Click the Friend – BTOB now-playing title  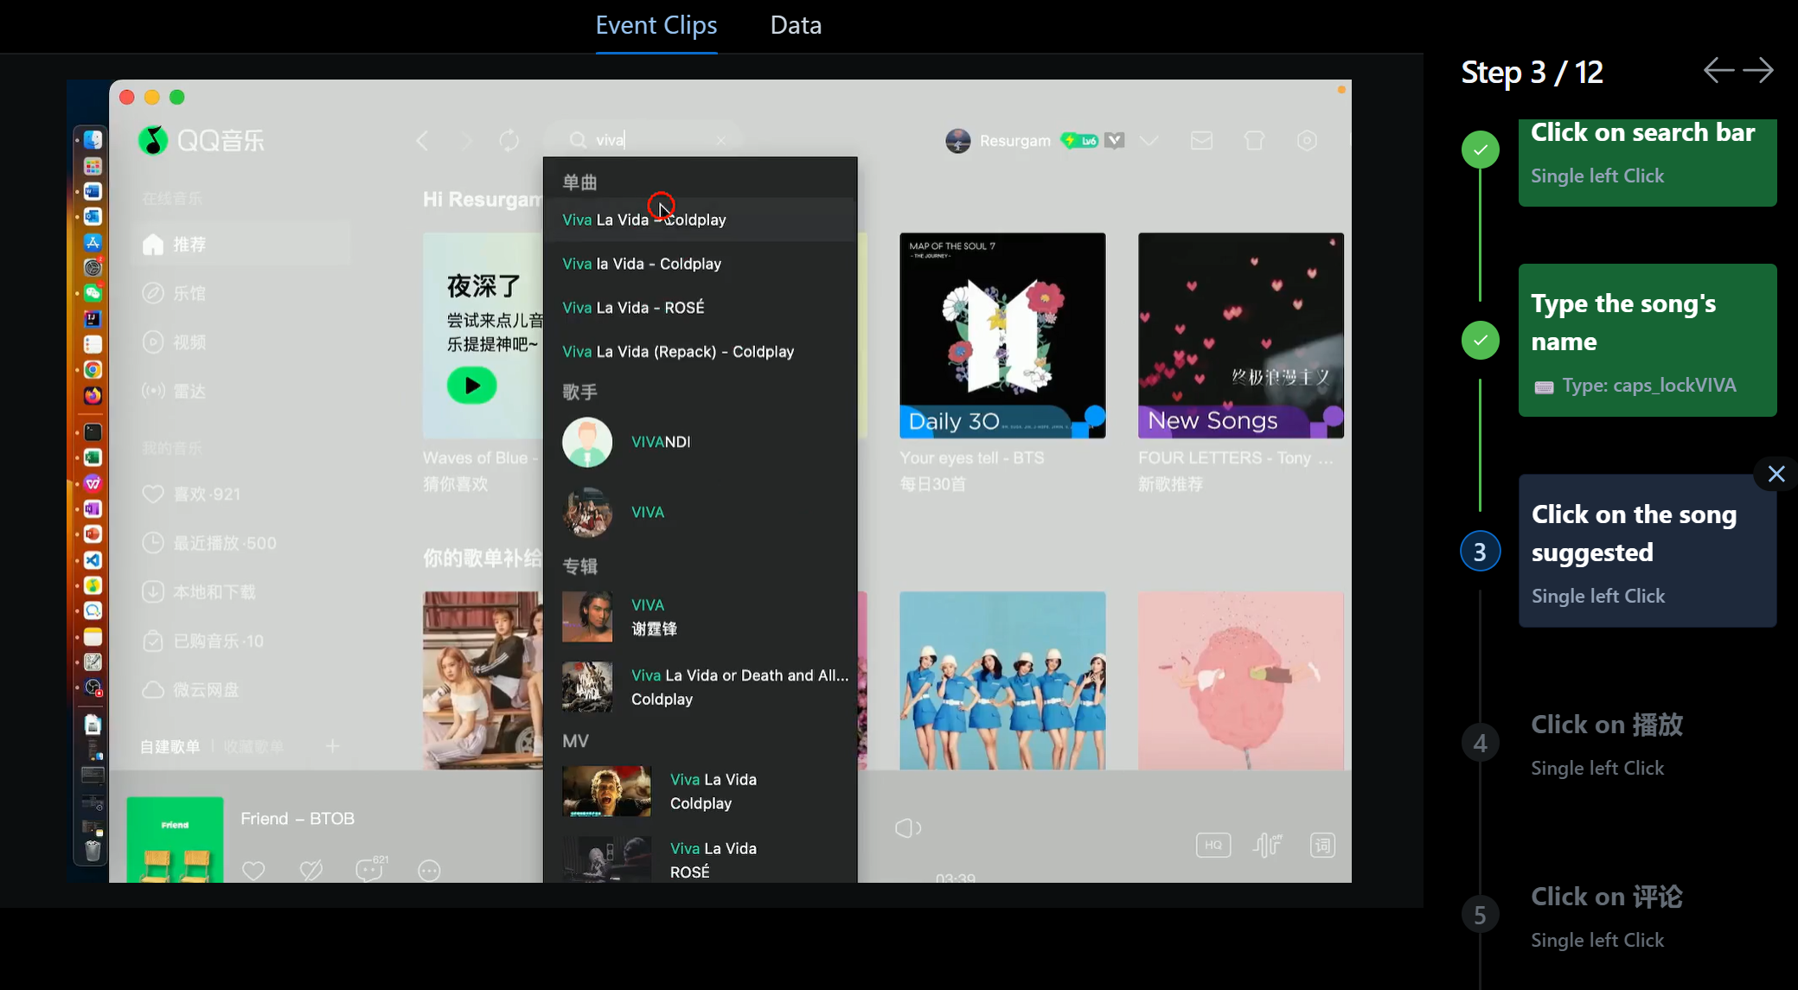pyautogui.click(x=298, y=819)
